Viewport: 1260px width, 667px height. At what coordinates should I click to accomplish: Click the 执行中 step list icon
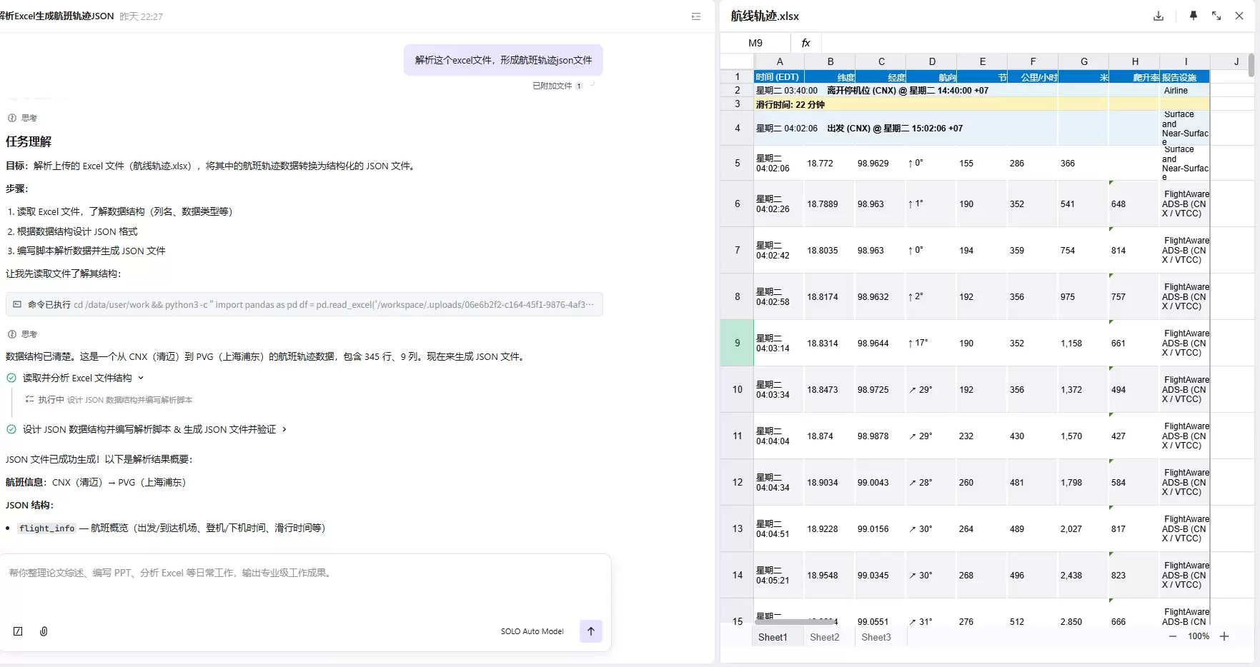[x=29, y=400]
